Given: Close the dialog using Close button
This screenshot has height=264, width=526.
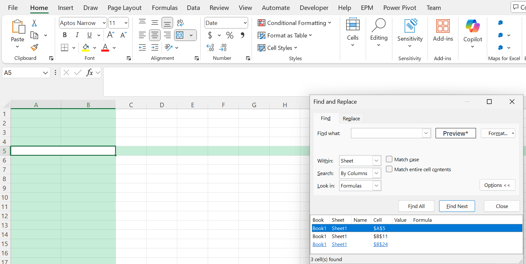Looking at the screenshot, I should coord(502,206).
